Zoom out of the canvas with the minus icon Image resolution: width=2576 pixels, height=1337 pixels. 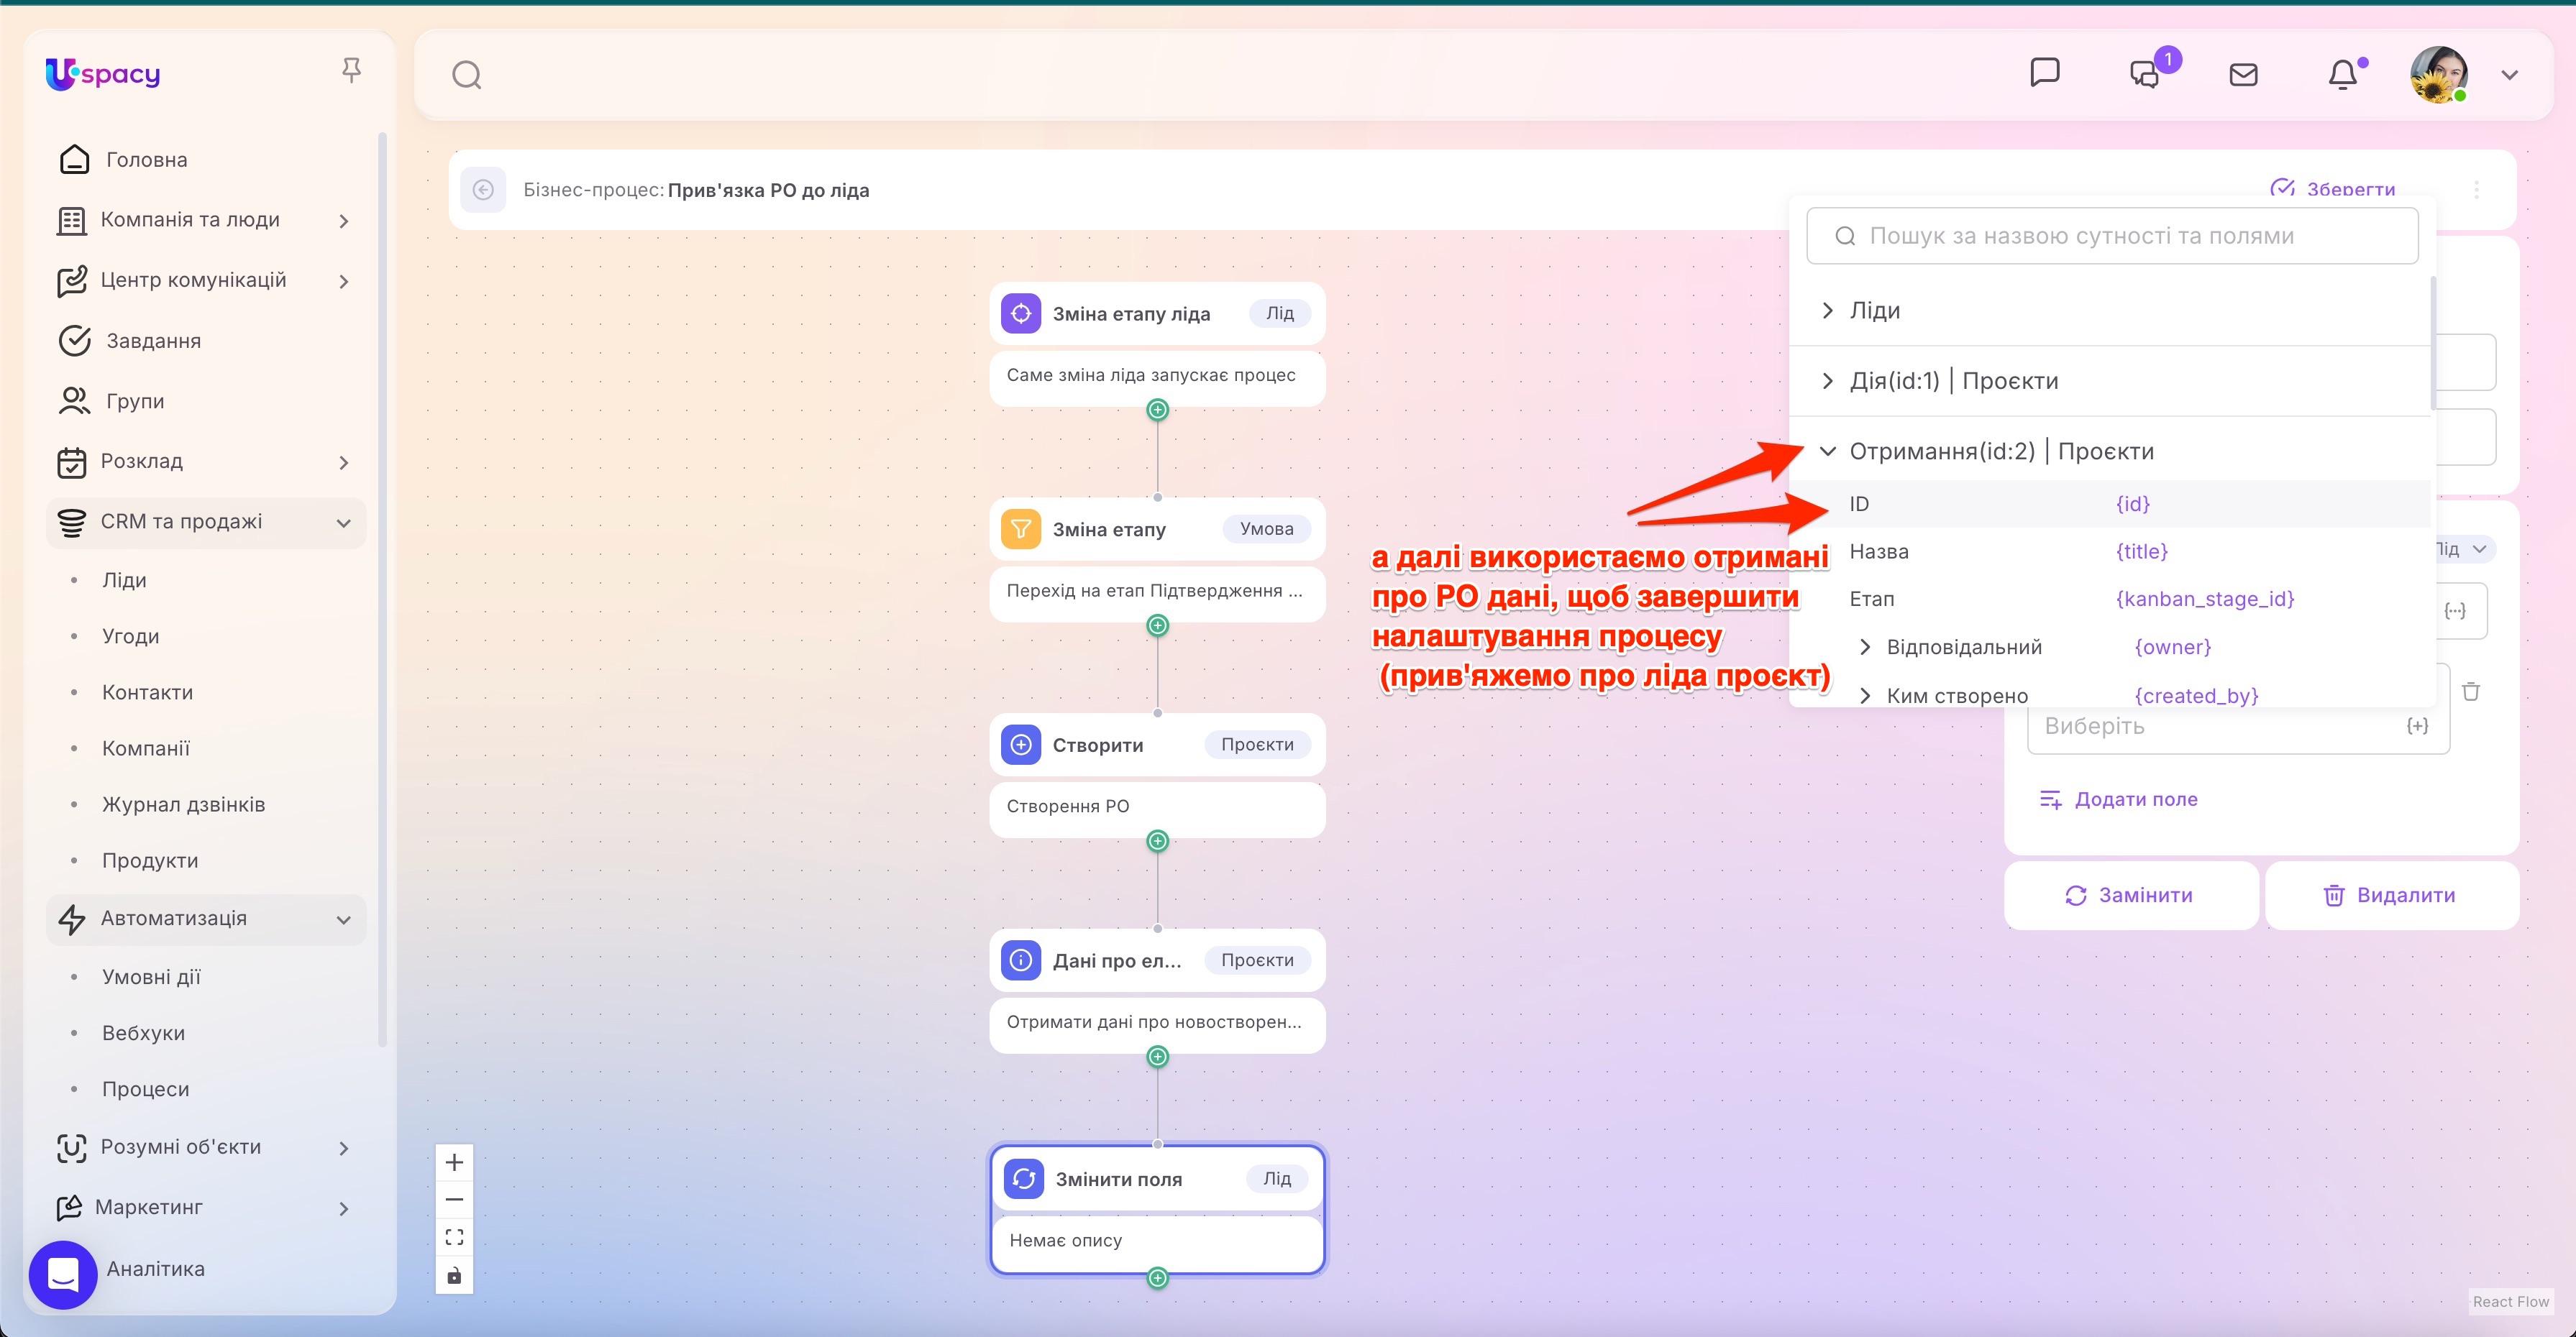[x=455, y=1198]
